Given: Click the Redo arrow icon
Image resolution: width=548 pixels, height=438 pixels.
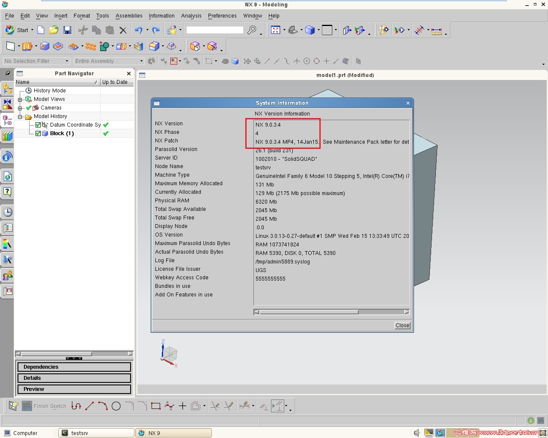Looking at the screenshot, I should (x=156, y=30).
